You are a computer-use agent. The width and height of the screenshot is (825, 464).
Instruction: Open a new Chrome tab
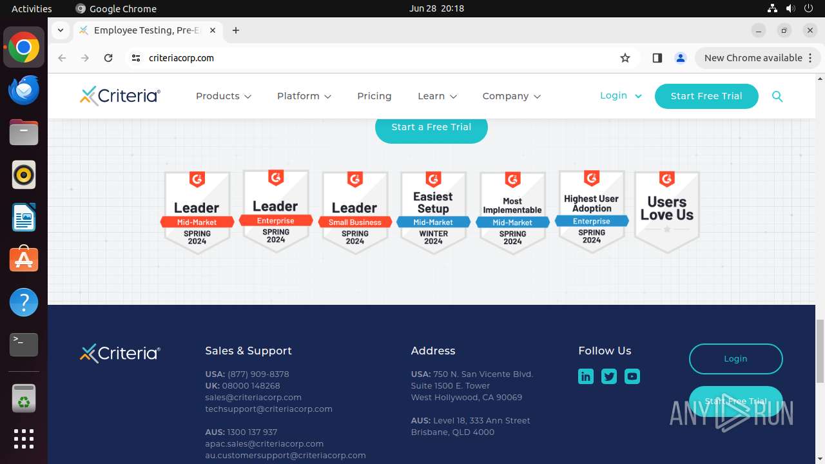(236, 30)
